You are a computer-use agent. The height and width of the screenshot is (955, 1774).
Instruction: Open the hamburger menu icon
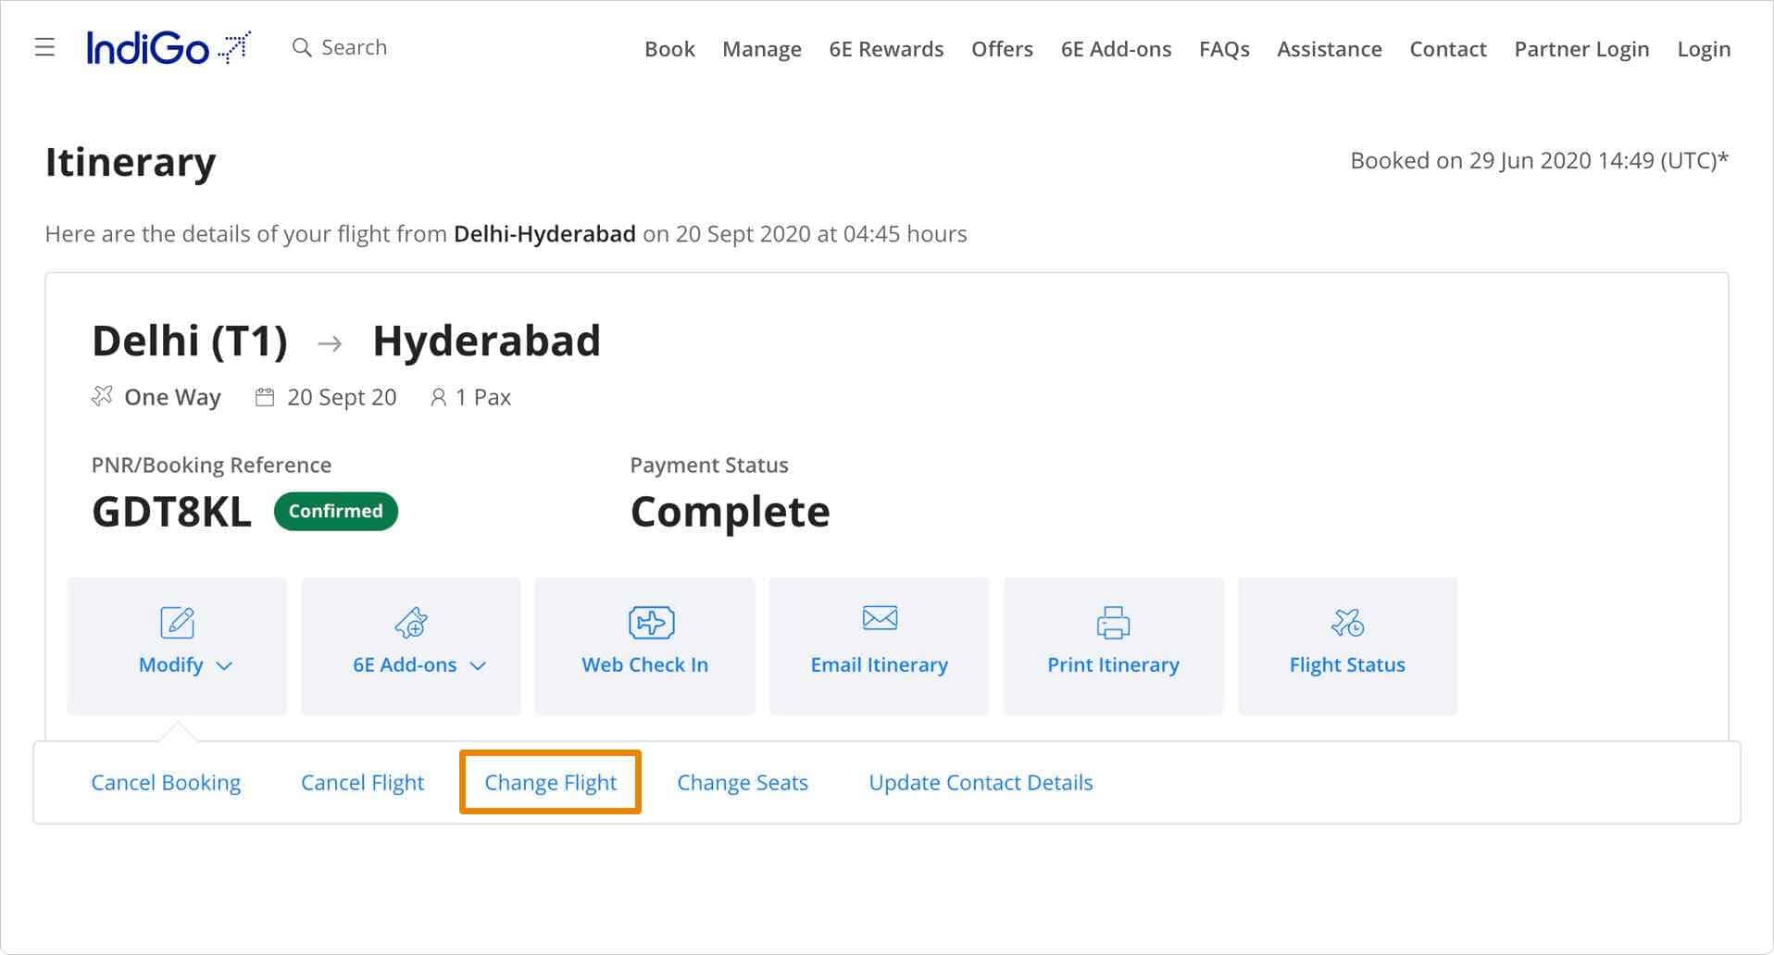pos(44,47)
